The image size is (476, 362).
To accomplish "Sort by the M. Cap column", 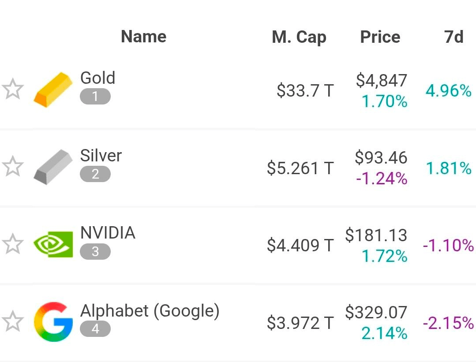I will tap(299, 37).
